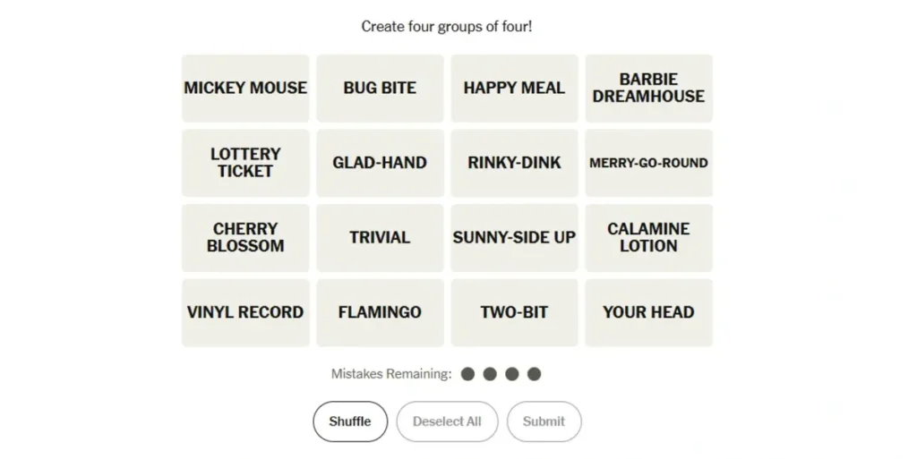Shuffle the word tiles
The image size is (917, 459).
(x=349, y=421)
